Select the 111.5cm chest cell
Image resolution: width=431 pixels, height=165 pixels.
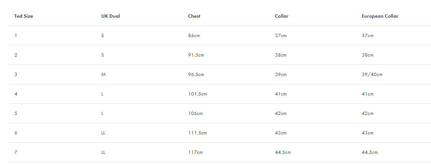click(198, 133)
